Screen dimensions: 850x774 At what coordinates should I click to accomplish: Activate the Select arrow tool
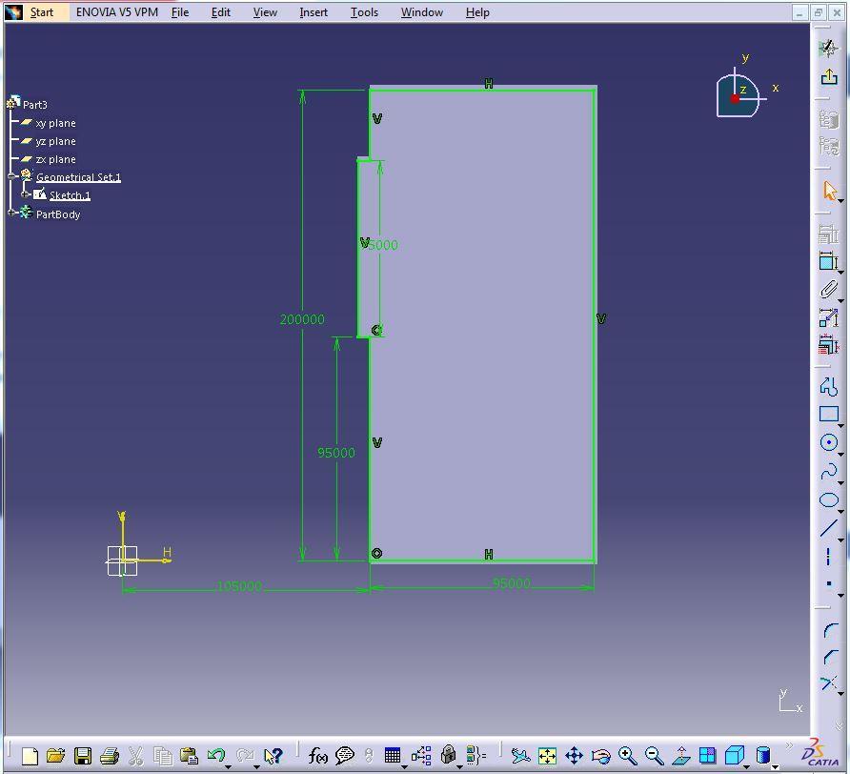click(x=828, y=191)
